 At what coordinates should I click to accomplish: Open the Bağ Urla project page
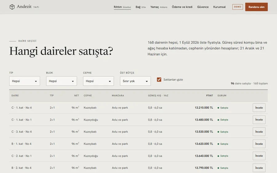point(141,7)
